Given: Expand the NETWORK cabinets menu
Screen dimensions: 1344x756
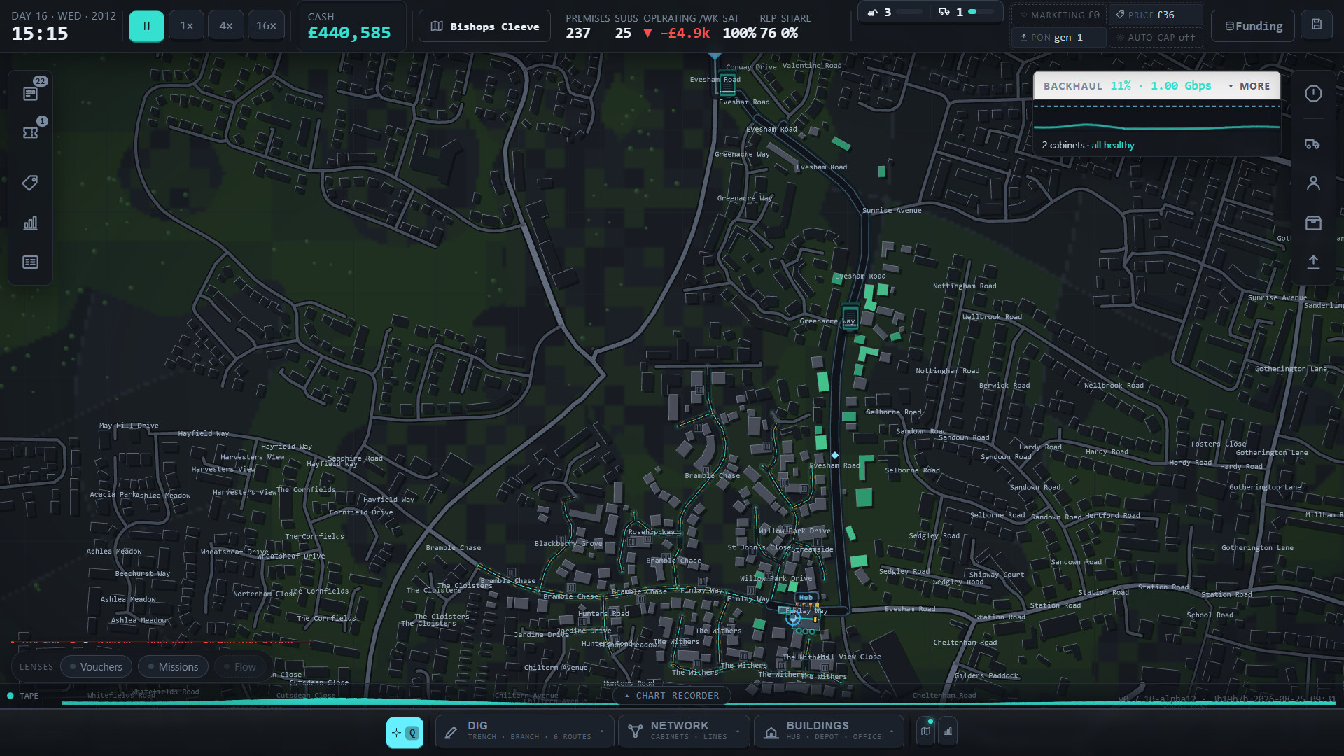Looking at the screenshot, I should (x=684, y=731).
